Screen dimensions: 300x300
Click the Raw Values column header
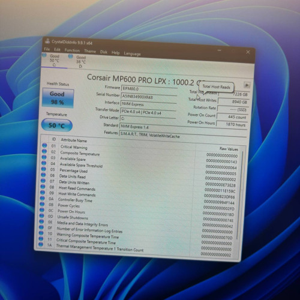pos(229,149)
